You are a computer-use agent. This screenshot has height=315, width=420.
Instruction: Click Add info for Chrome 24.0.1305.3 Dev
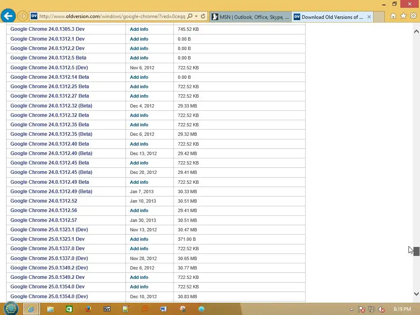tap(139, 29)
